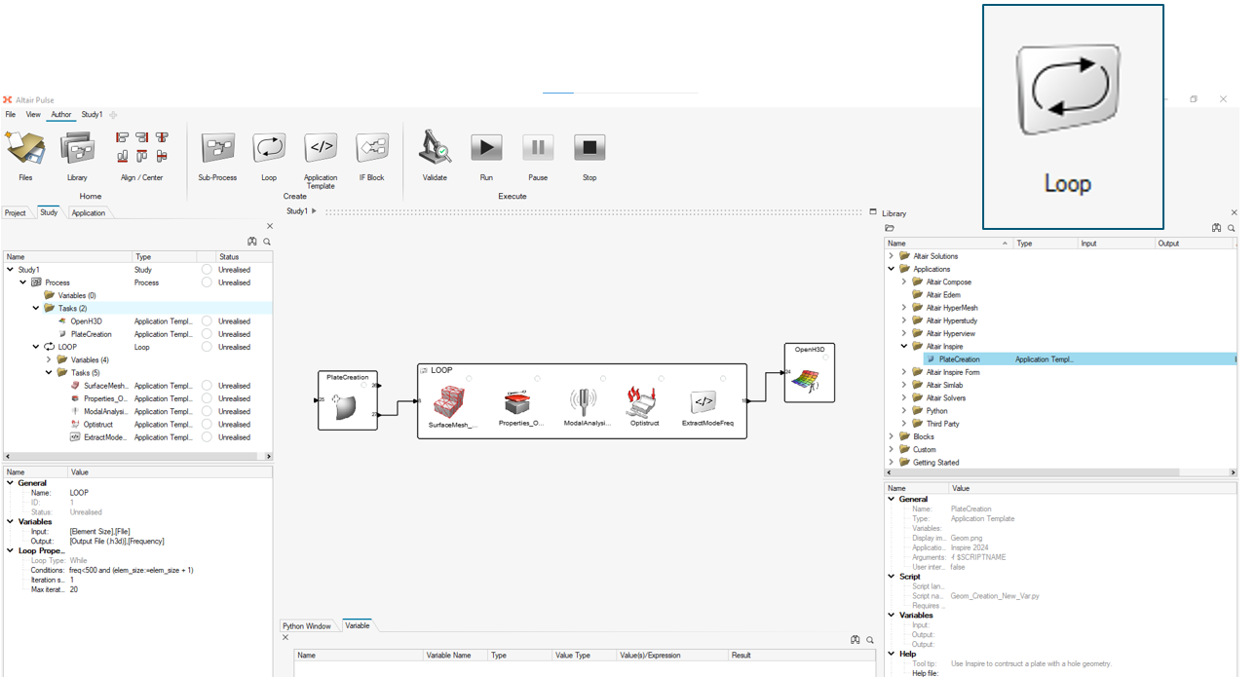The image size is (1255, 677).
Task: Click the magnifier search icon in Library panel
Action: 1232,228
